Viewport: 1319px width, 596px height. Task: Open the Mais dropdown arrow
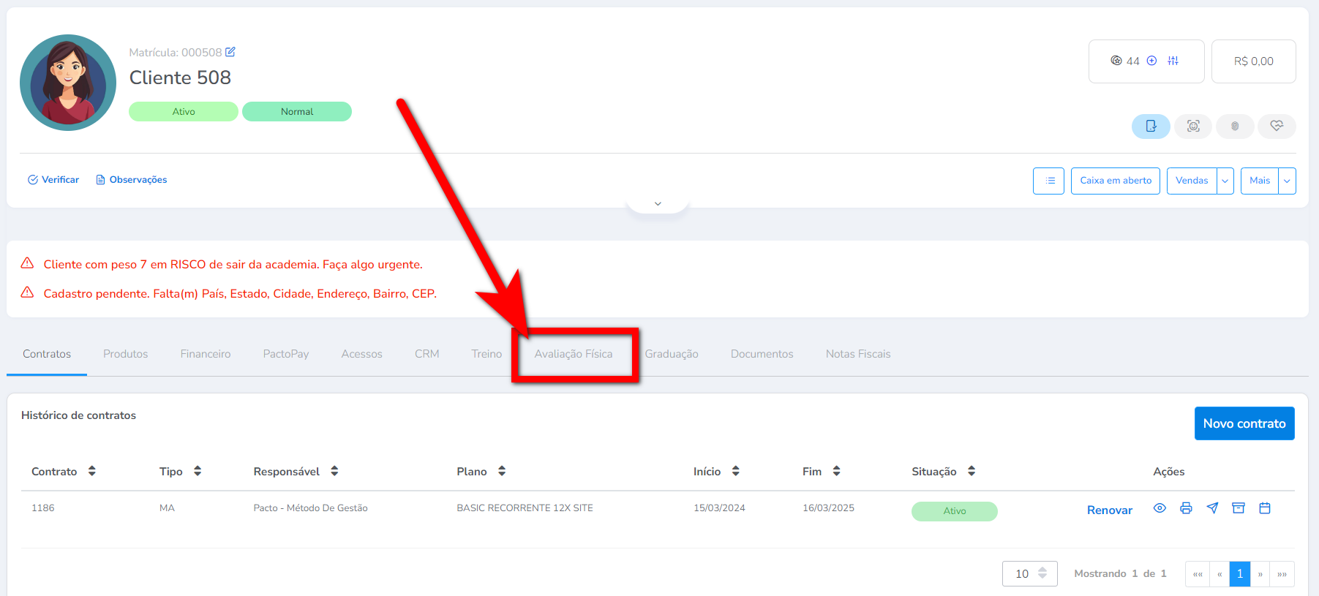(1287, 181)
